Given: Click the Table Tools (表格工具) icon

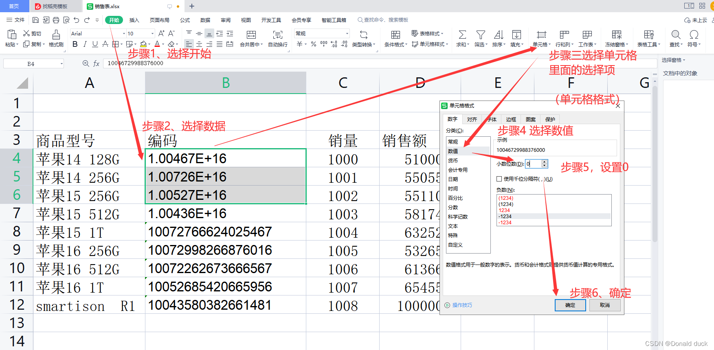Looking at the screenshot, I should [649, 35].
